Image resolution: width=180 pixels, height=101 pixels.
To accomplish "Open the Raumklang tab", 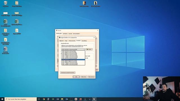I will [x=84, y=41].
